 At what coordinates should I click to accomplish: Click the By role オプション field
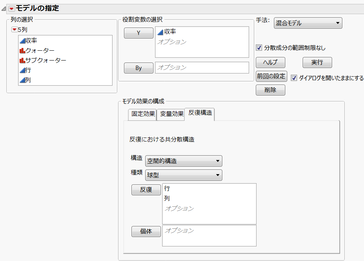[202, 68]
